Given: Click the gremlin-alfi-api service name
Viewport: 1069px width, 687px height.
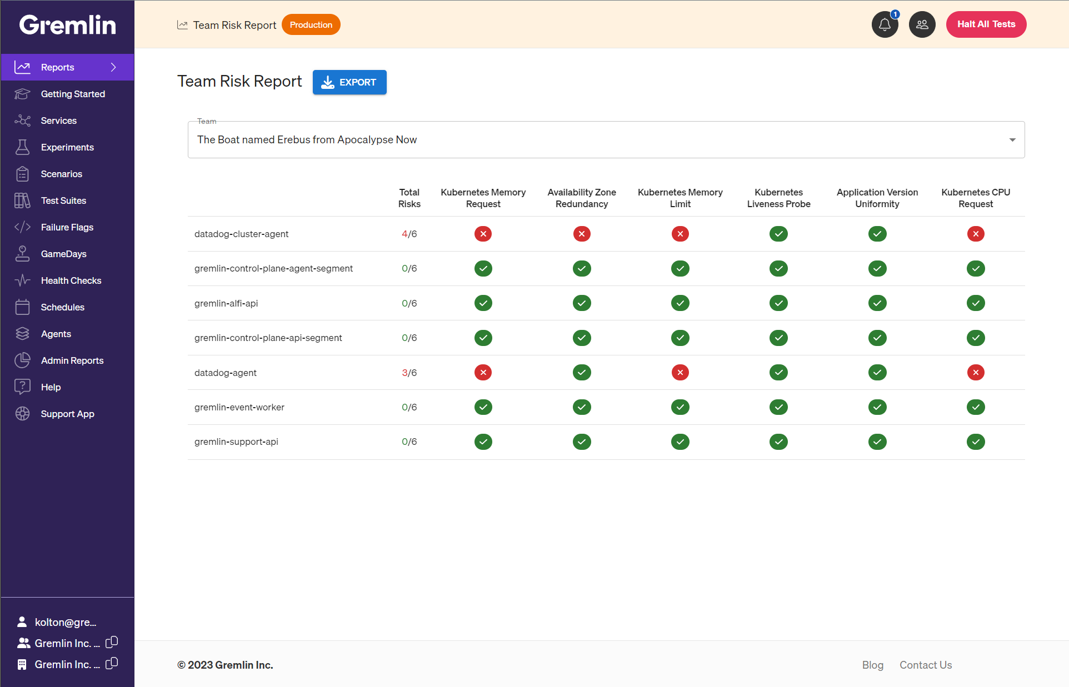Looking at the screenshot, I should [226, 303].
